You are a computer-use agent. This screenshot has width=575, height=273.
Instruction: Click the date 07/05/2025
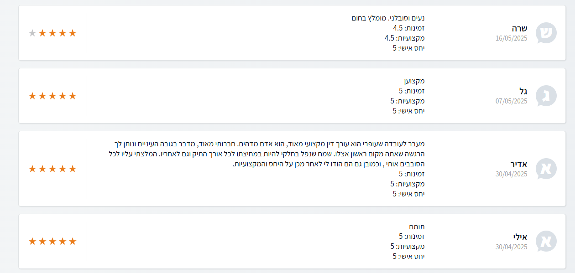[x=511, y=101]
